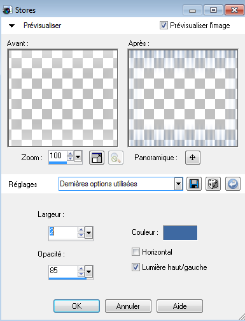Decrease Largeur with down spinner arrow

[81, 235]
